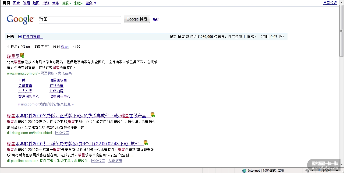Click the Internet | 保护模式: 启用 status text
Image resolution: width=344 pixels, height=173 pixels.
pos(266,171)
